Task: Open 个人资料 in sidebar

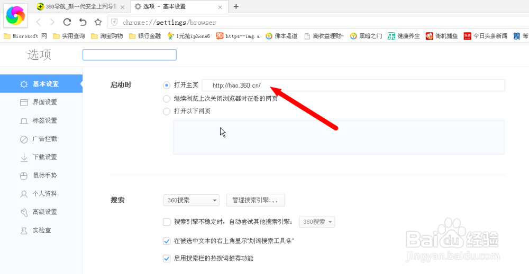Action: point(41,194)
